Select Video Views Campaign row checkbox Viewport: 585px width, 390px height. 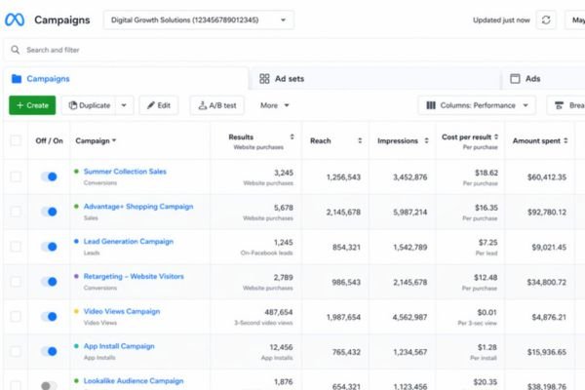tap(16, 317)
